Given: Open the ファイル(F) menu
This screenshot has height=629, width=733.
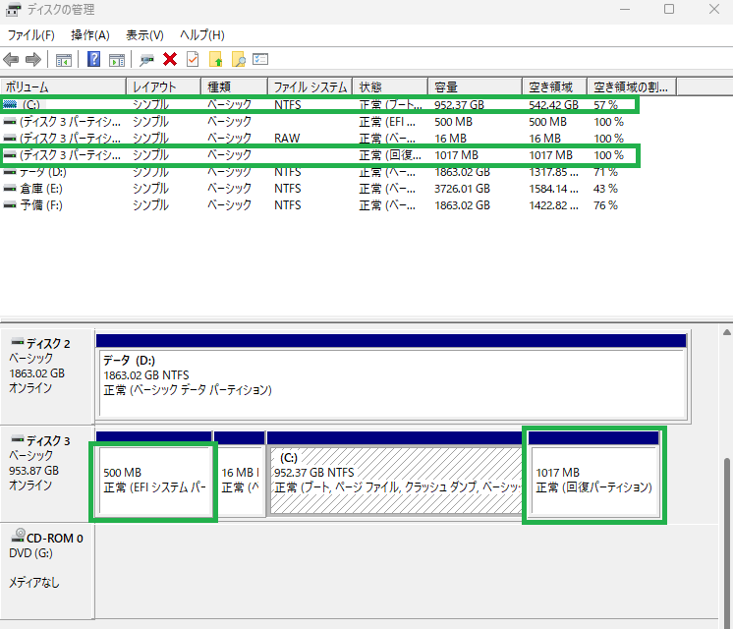Looking at the screenshot, I should pos(30,35).
